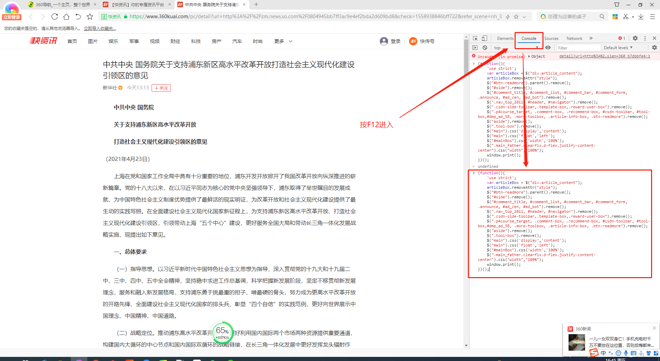660x361 pixels.
Task: Open the detail?url source link in console
Action: pyautogui.click(x=605, y=56)
